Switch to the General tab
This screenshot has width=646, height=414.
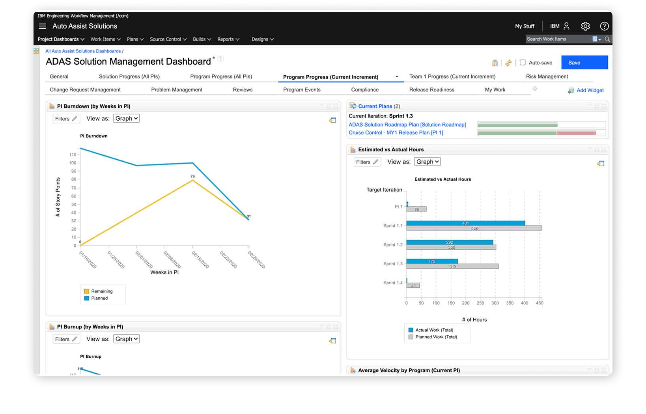[x=59, y=76]
